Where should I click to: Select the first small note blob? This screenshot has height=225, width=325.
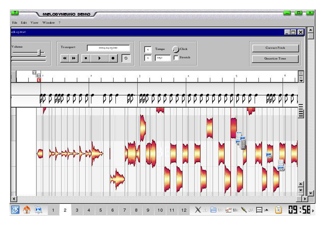pyautogui.click(x=40, y=154)
